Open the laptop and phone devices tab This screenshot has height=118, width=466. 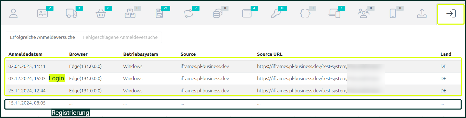tap(334, 13)
